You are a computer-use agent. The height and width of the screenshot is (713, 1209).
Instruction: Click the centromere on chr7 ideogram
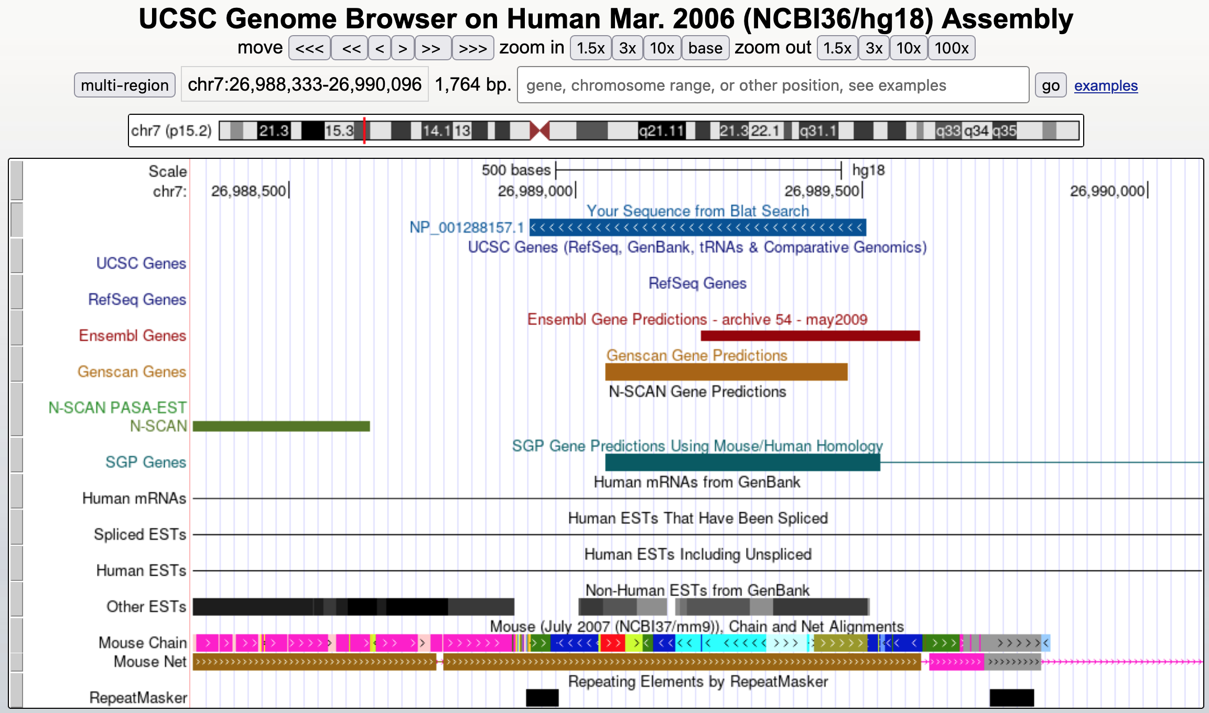click(x=539, y=131)
